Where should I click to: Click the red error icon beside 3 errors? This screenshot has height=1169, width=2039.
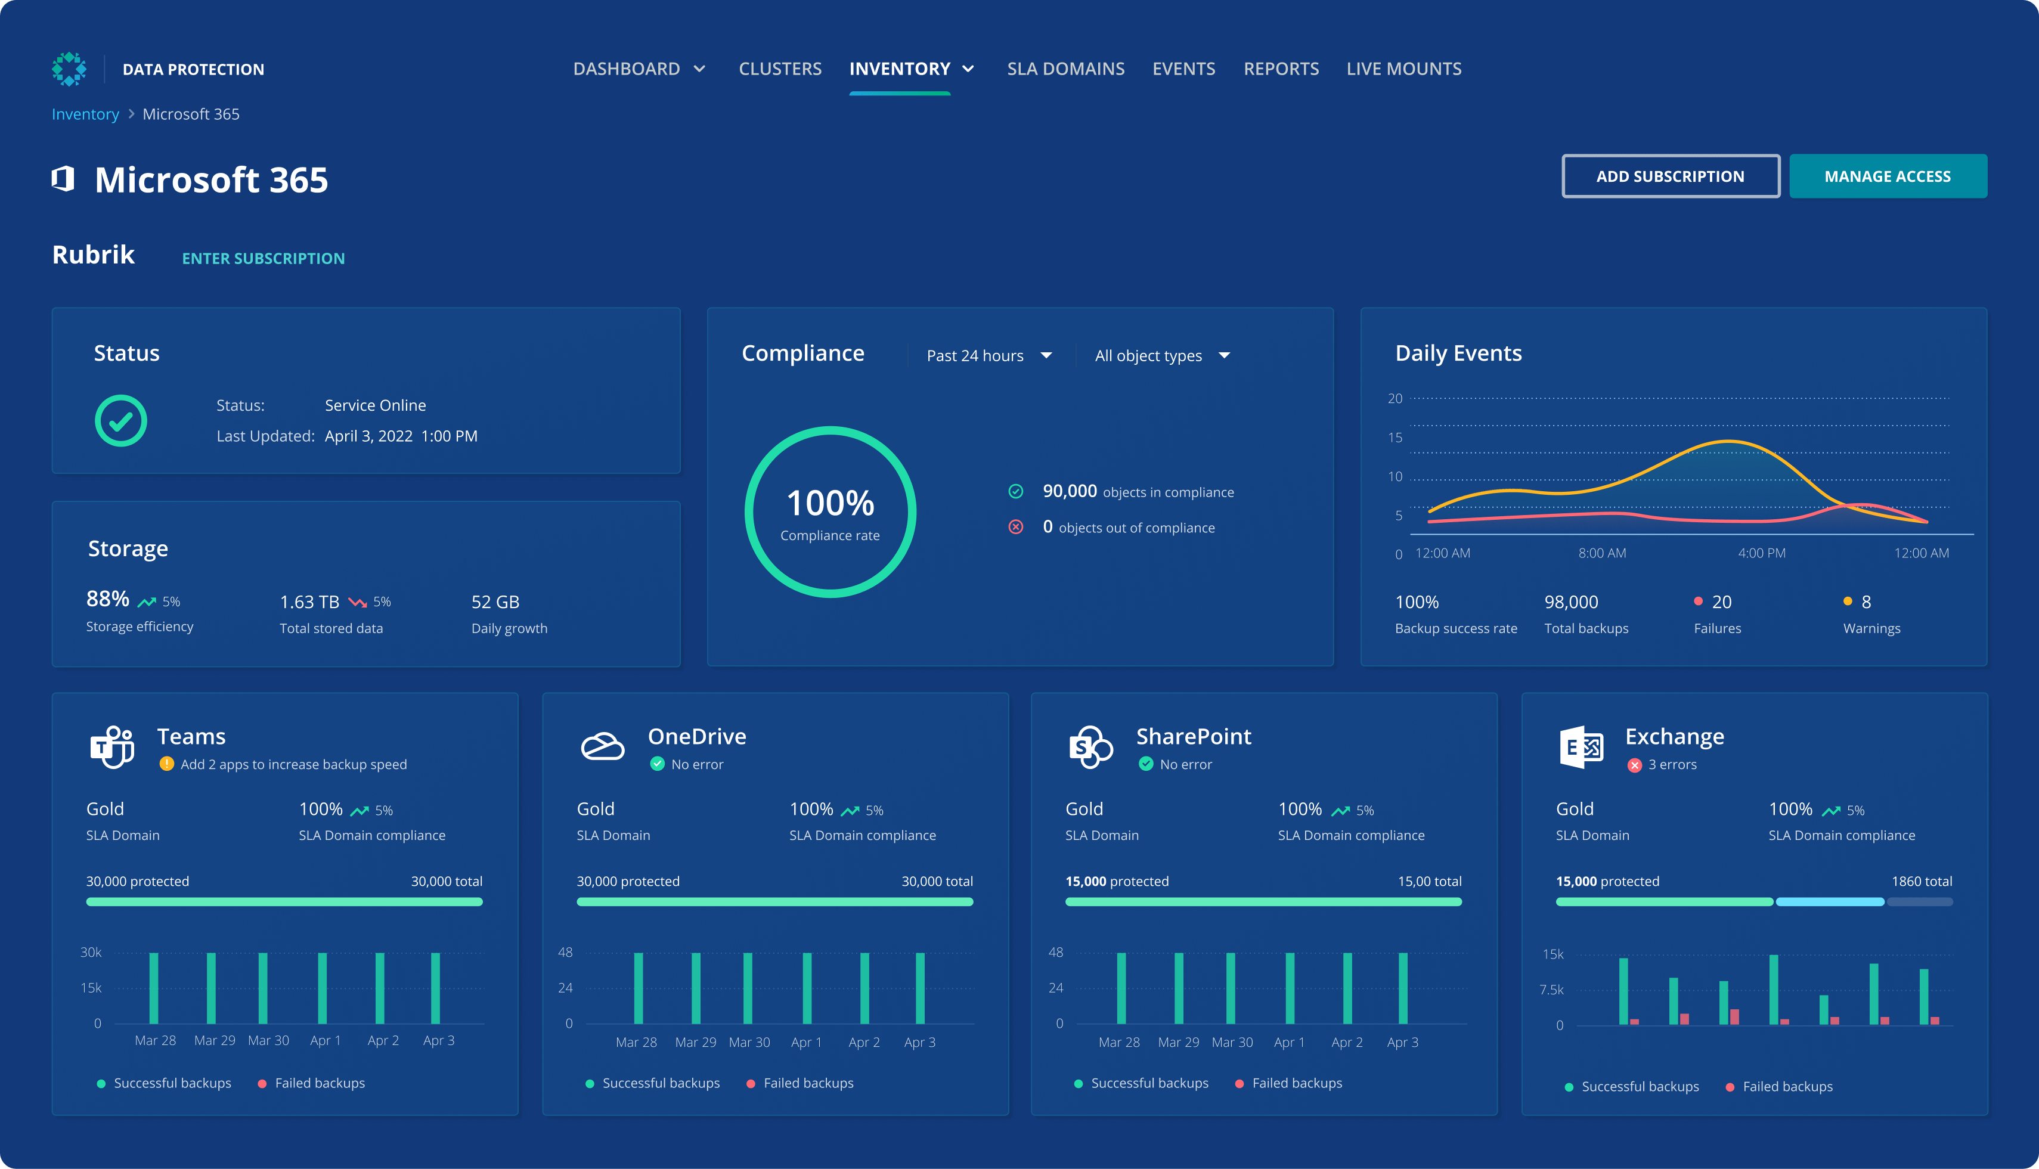point(1634,765)
